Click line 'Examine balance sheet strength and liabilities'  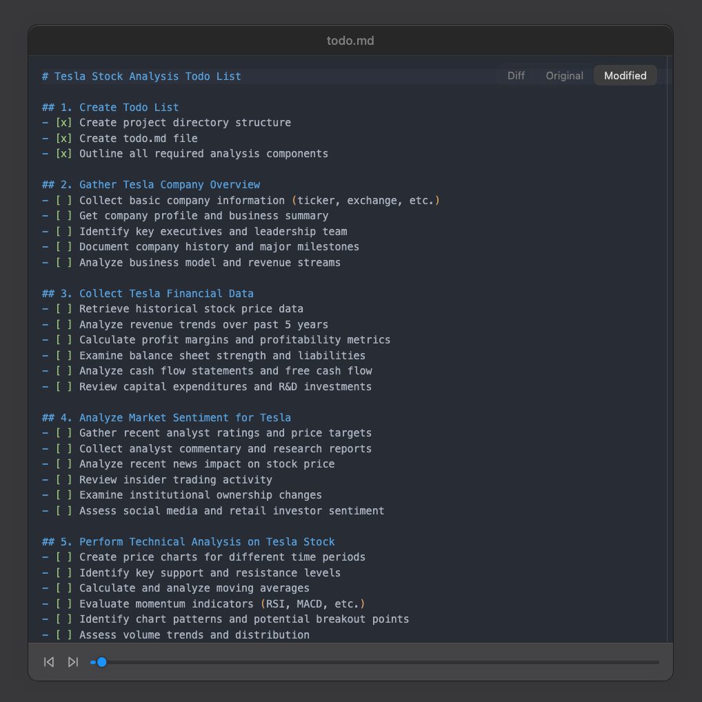(203, 355)
